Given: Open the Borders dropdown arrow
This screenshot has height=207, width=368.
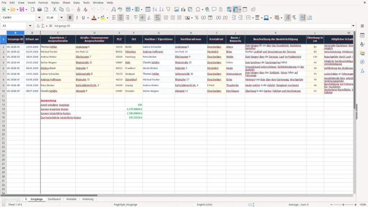Looking at the screenshot, I should click(253, 18).
